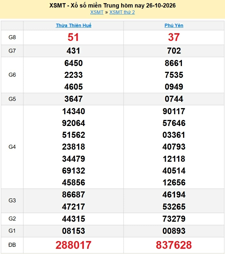Select G4 number 40793

coord(174,147)
